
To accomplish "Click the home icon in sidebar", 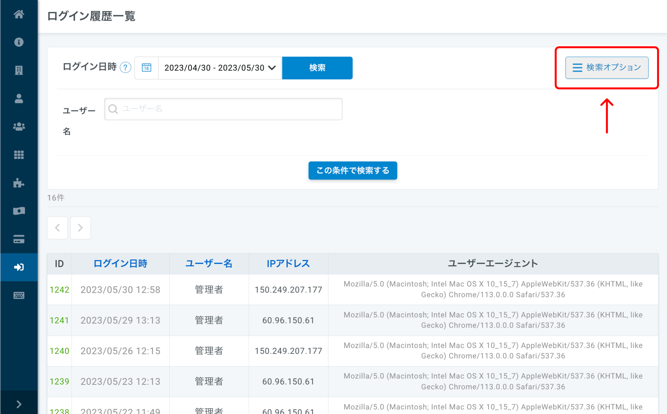I will [19, 14].
